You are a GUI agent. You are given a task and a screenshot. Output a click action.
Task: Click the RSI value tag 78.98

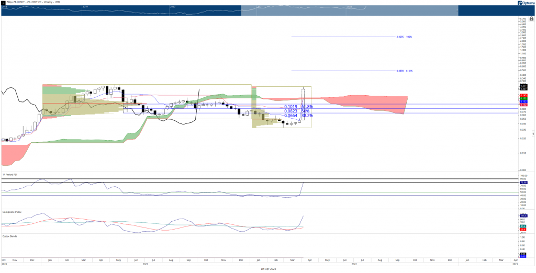click(523, 183)
